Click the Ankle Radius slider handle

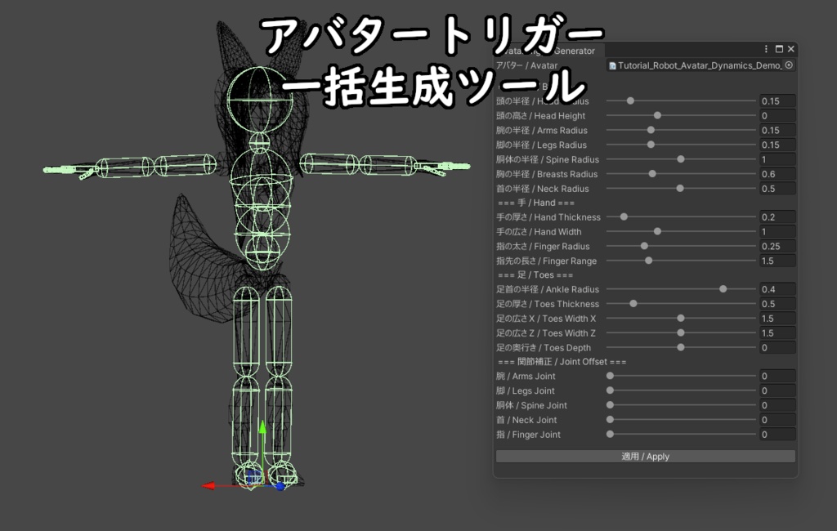pos(723,289)
